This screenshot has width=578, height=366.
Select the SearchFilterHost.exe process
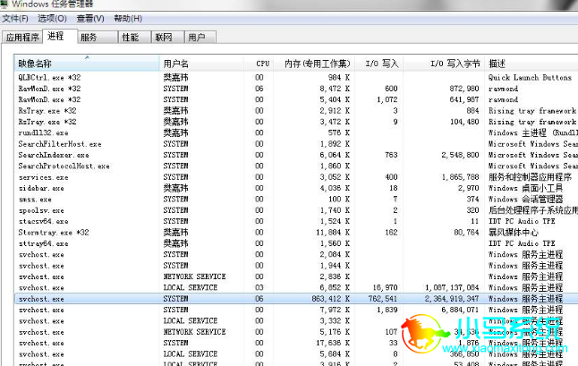pyautogui.click(x=296, y=144)
